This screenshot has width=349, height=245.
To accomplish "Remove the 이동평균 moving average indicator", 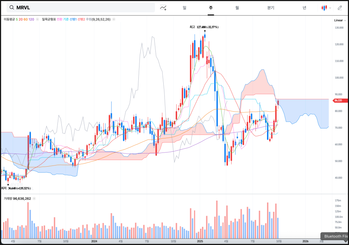I will click(38, 20).
